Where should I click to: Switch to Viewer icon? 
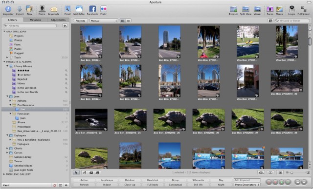pyautogui.click(x=257, y=9)
